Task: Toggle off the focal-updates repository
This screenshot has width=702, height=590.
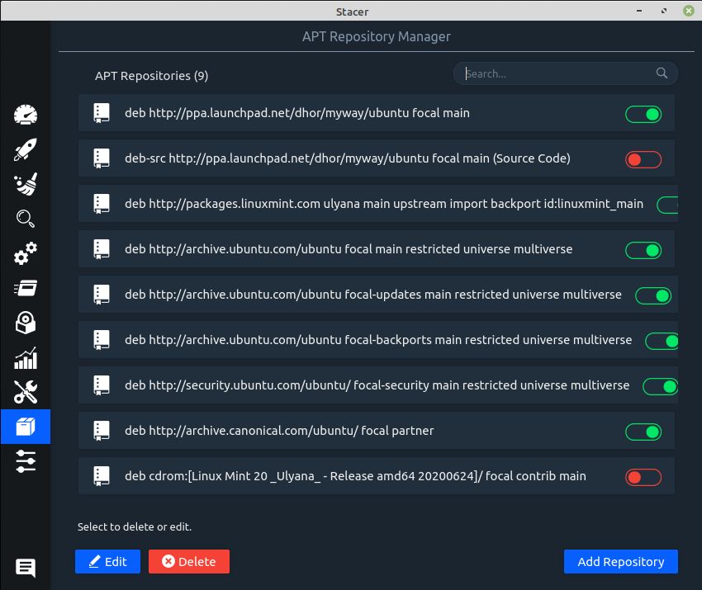Action: tap(653, 295)
